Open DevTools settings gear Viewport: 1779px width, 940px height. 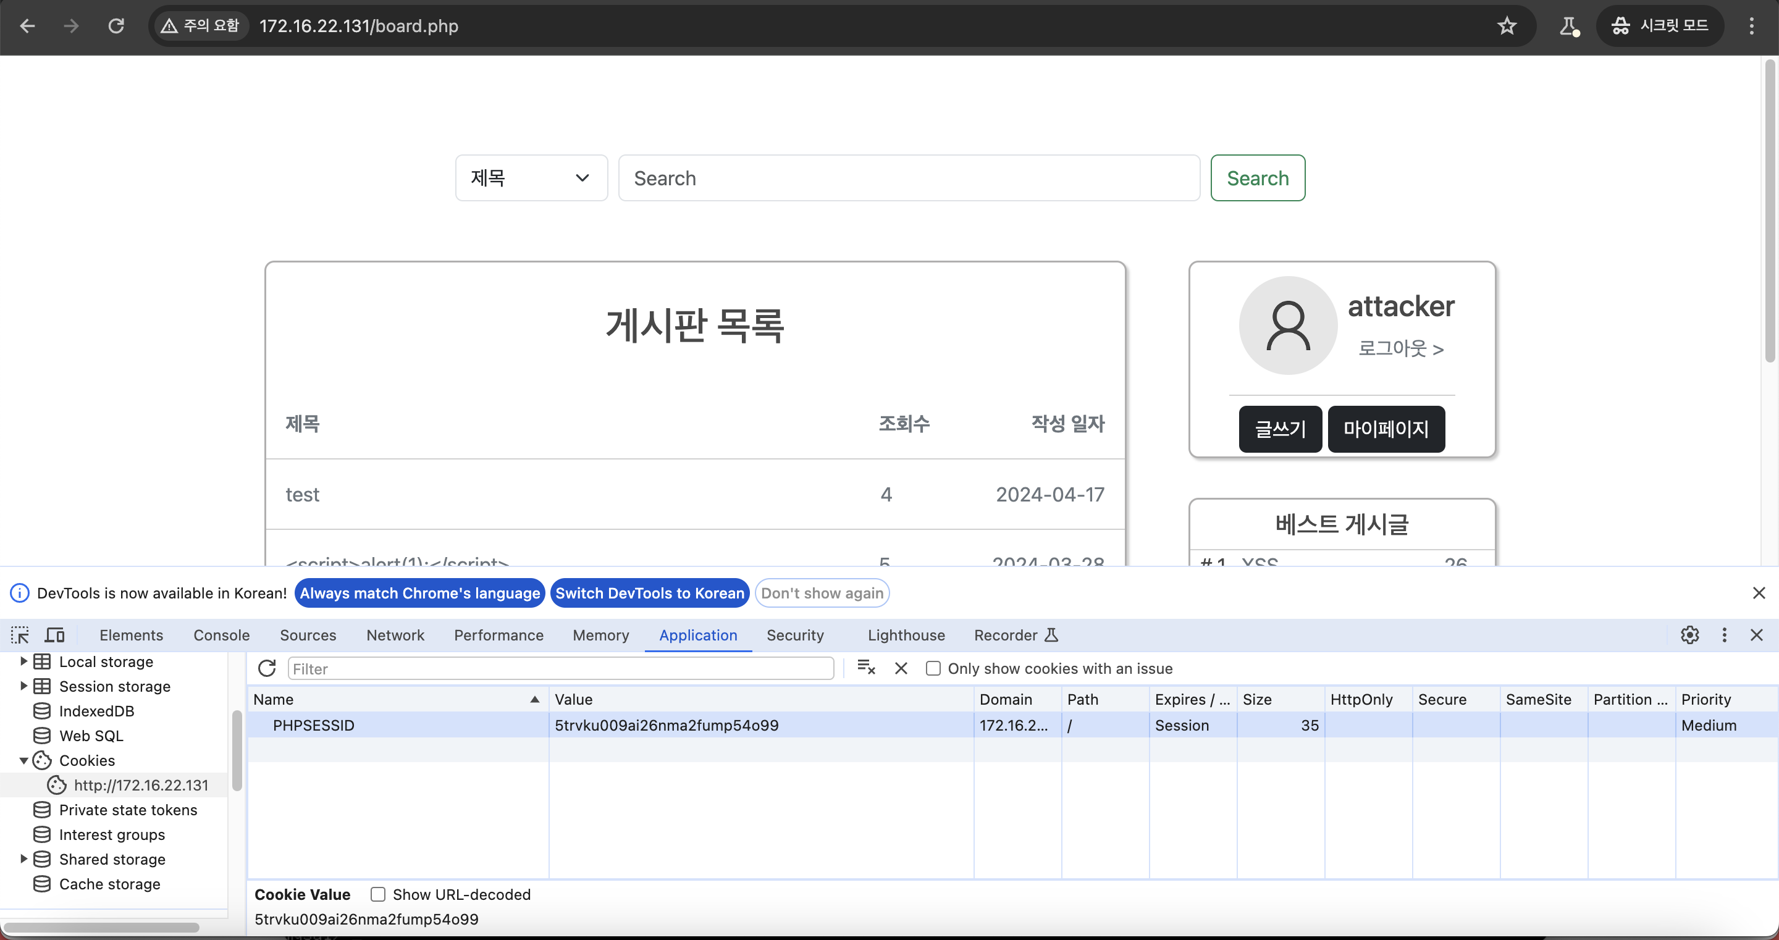point(1690,635)
